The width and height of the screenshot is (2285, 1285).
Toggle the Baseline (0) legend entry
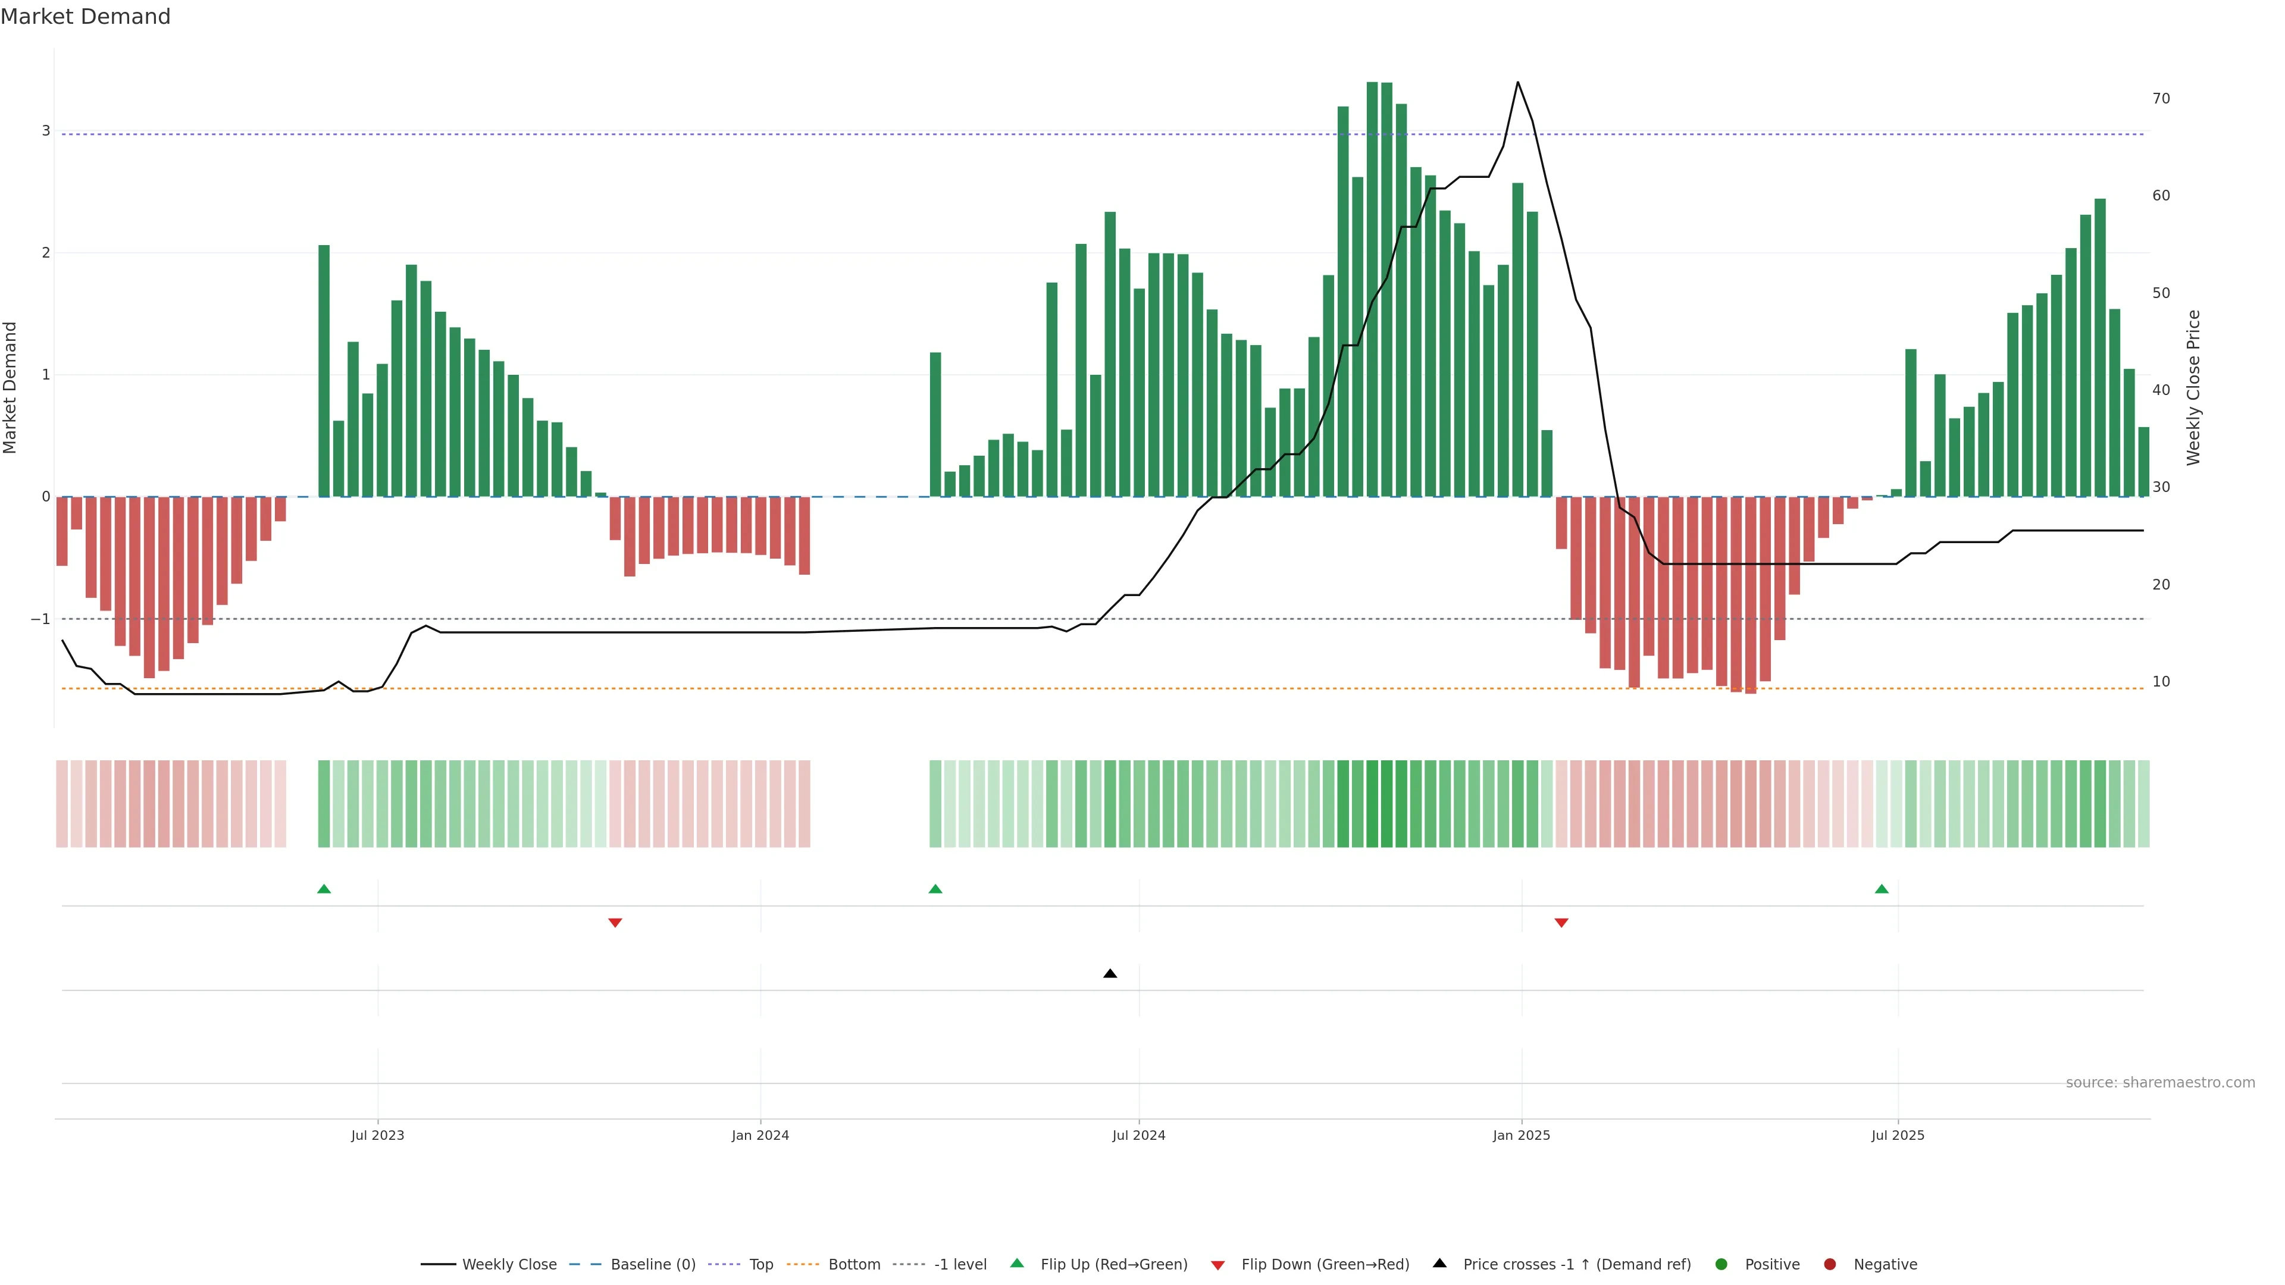click(653, 1265)
